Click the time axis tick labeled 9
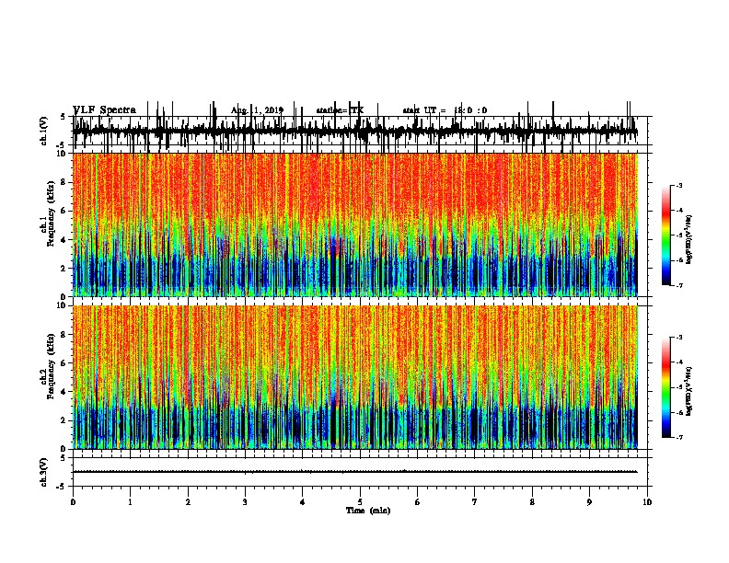 tap(589, 501)
